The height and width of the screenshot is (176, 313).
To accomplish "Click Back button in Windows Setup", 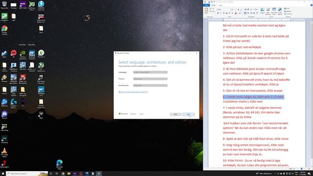I will point(176,114).
